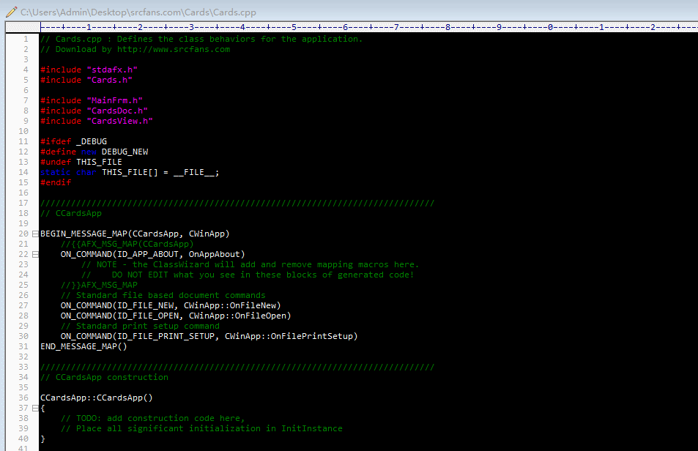Click the '// CCardsApp' comment on line 18

[71, 214]
